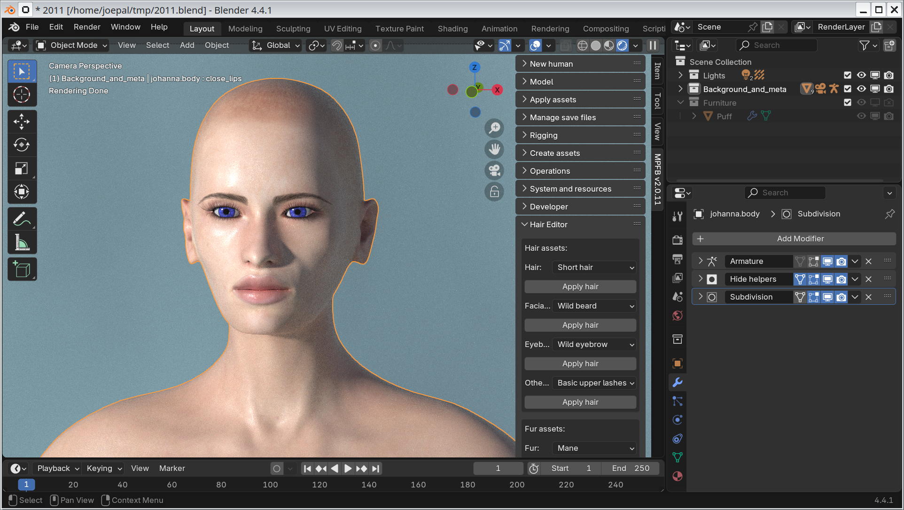Open the View Layer properties tab icon
This screenshot has height=510, width=904.
click(677, 278)
